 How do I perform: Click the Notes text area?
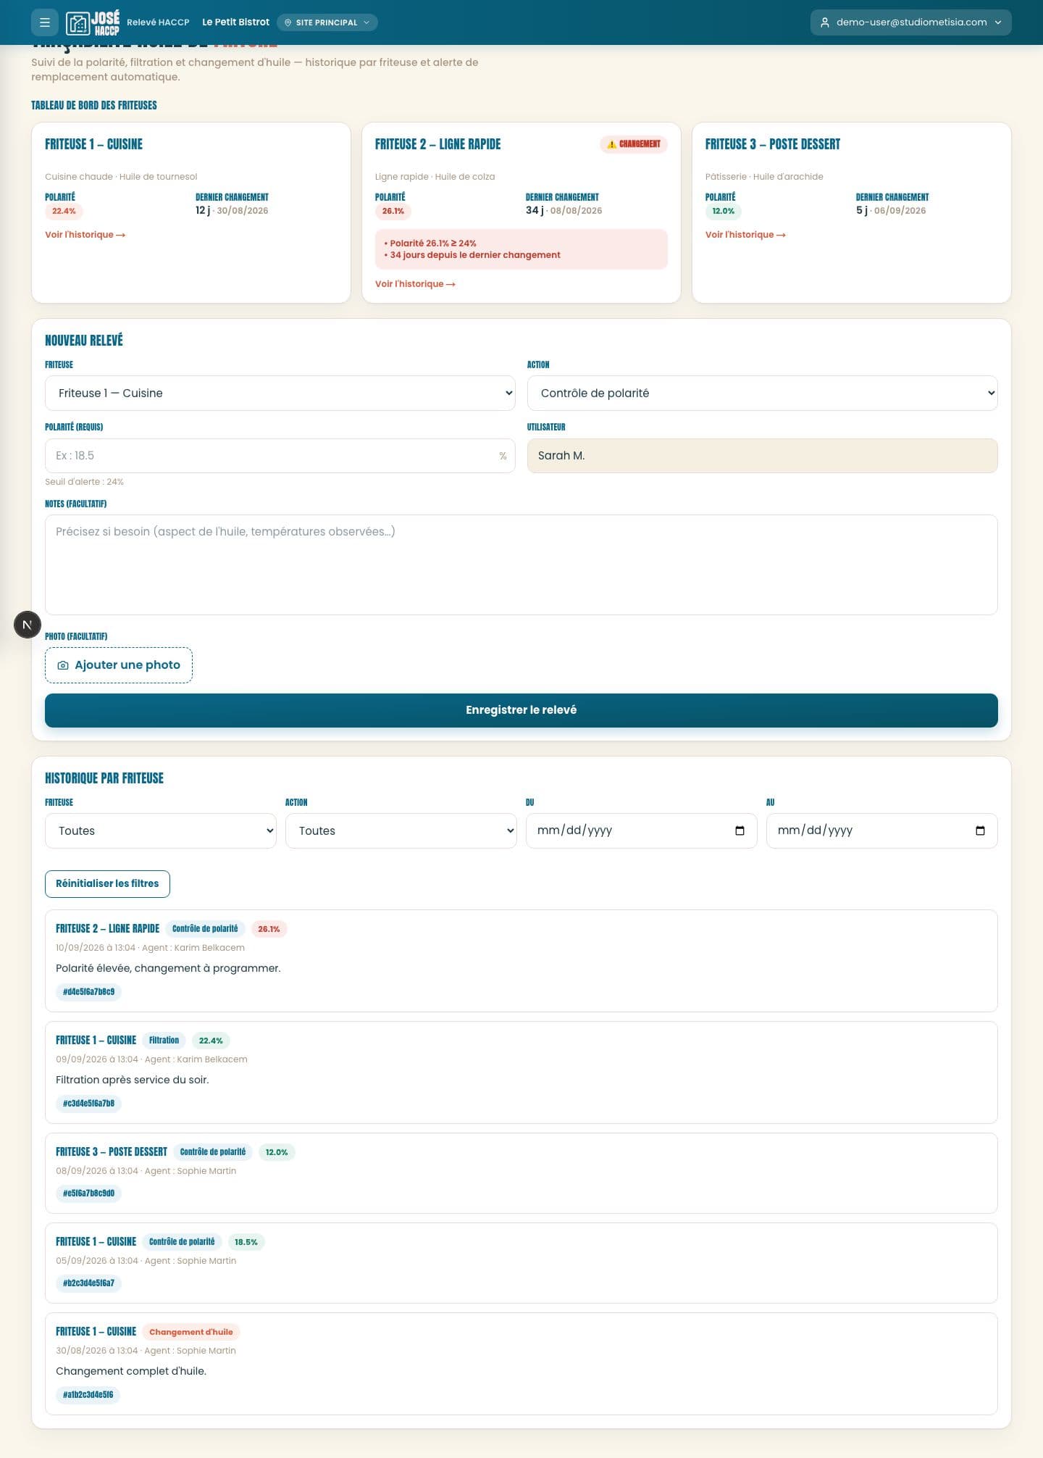[521, 565]
